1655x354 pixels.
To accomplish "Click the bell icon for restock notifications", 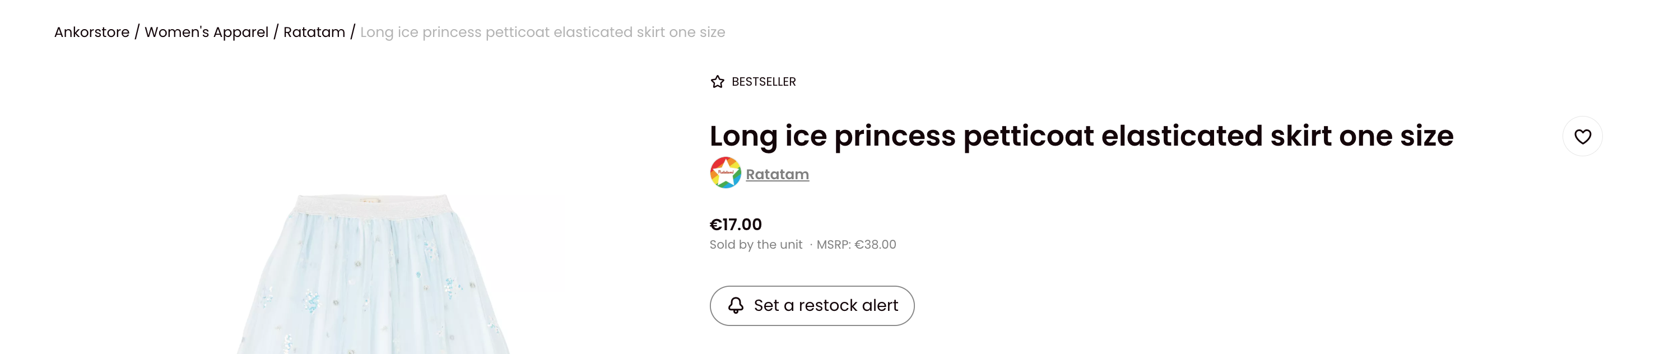I will 736,305.
